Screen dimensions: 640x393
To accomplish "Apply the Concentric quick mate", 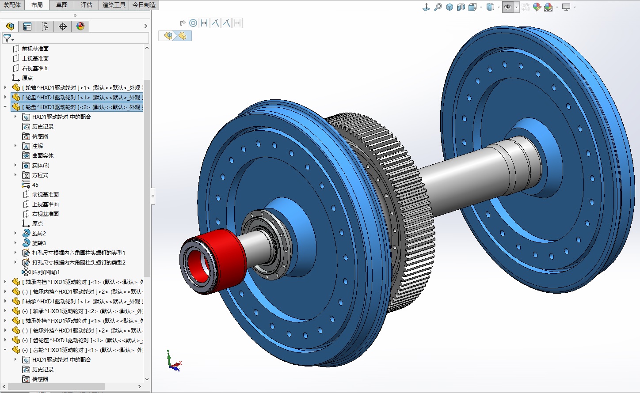I will coord(193,23).
